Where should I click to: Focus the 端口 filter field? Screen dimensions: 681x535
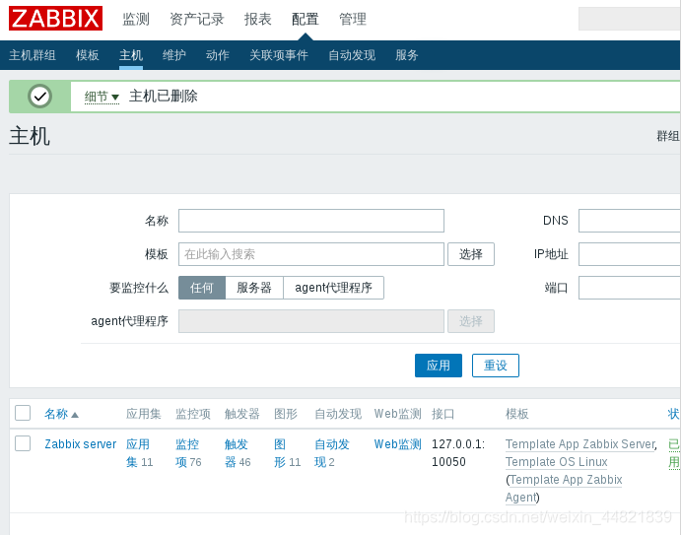(630, 288)
